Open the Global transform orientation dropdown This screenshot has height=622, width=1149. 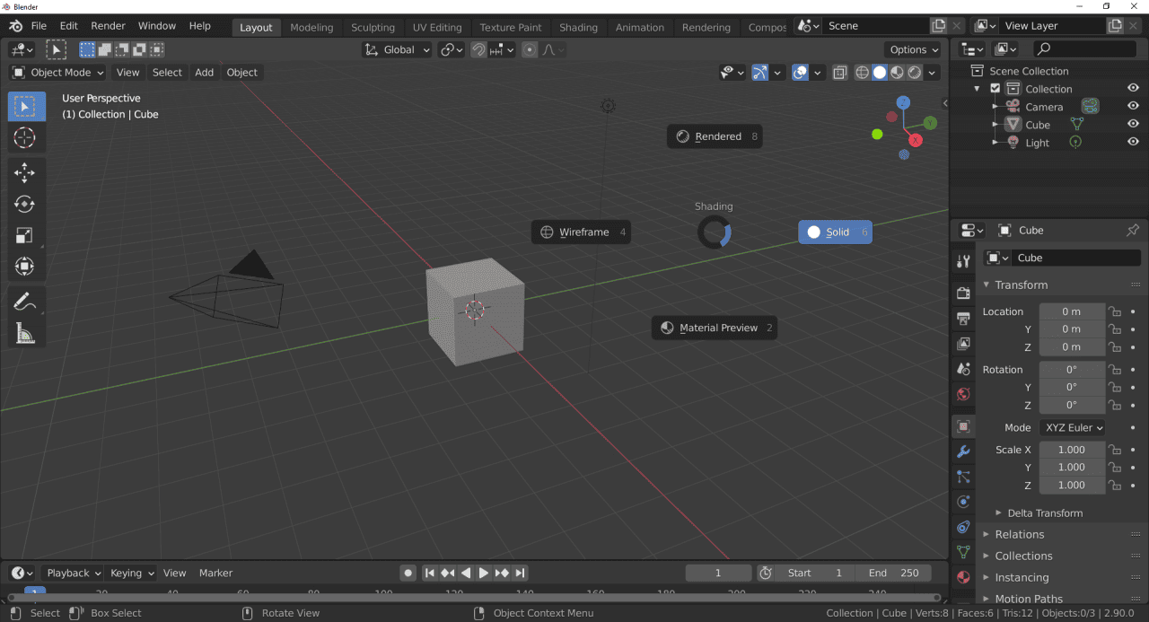point(396,49)
